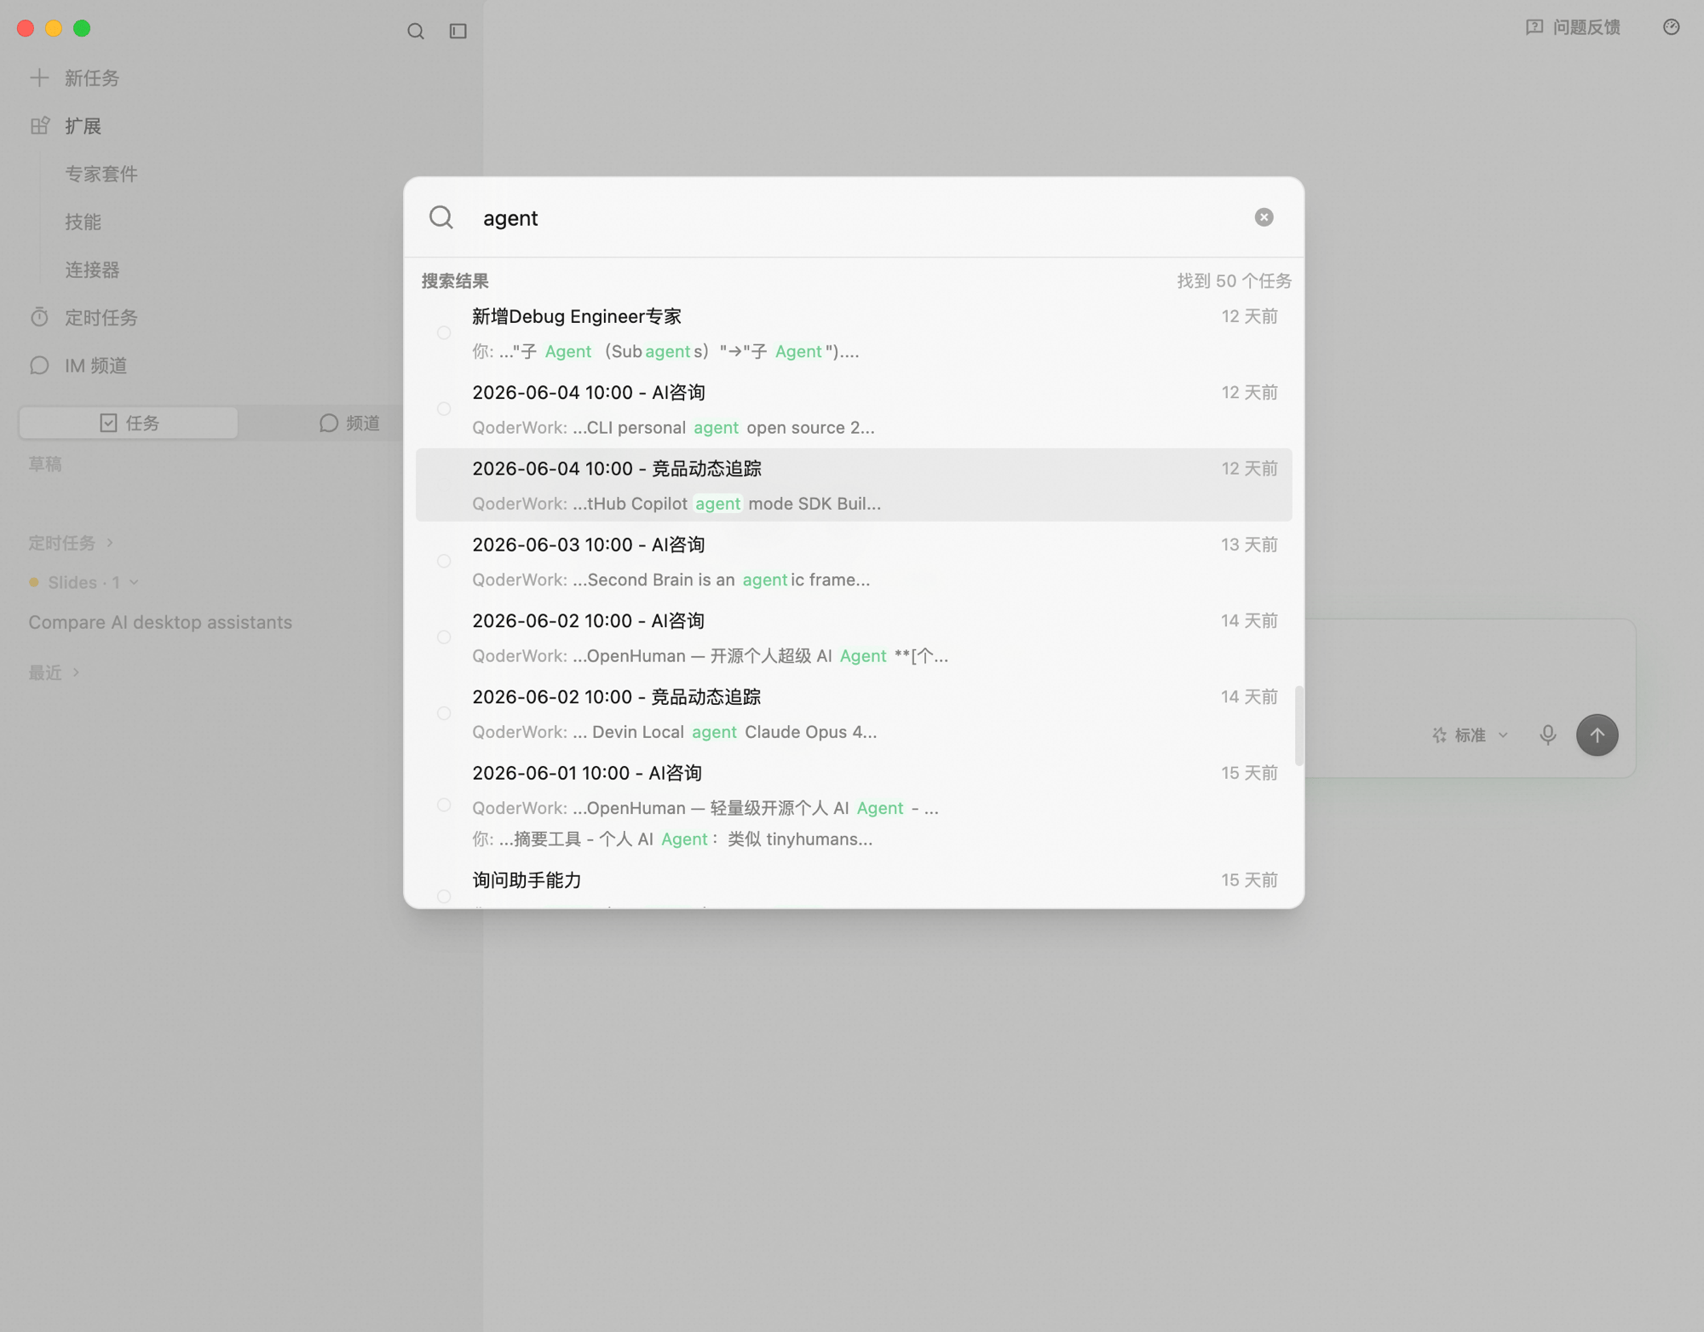1704x1332 pixels.
Task: Open the 标准 mode dropdown
Action: (x=1471, y=735)
